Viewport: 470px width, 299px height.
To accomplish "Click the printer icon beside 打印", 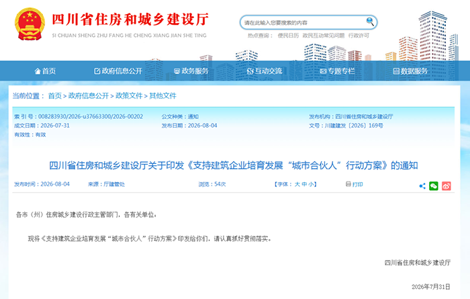I will (x=348, y=184).
